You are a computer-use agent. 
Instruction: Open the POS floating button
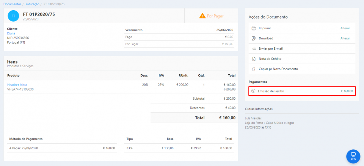coord(353,156)
